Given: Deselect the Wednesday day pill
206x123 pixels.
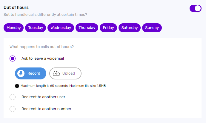Looking at the screenshot, I should [x=61, y=28].
